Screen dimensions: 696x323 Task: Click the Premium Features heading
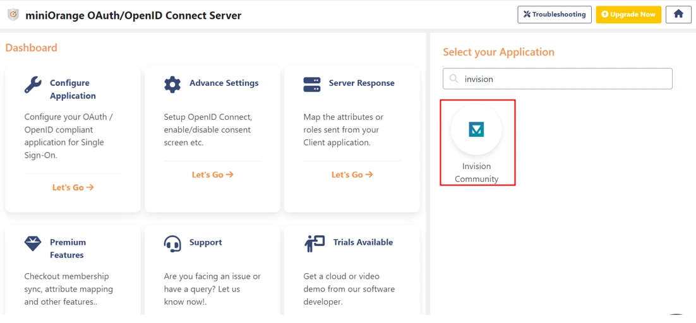click(x=68, y=249)
